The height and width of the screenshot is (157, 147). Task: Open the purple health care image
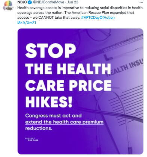(x=80, y=91)
